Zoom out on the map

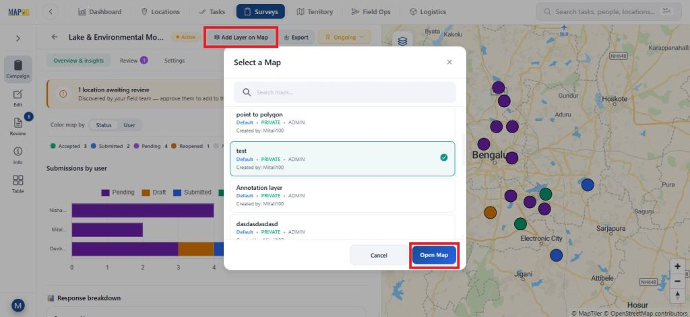pyautogui.click(x=677, y=281)
